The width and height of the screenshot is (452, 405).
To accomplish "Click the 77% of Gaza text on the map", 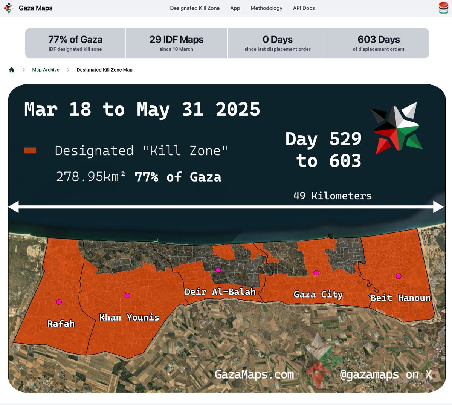I will (x=178, y=177).
